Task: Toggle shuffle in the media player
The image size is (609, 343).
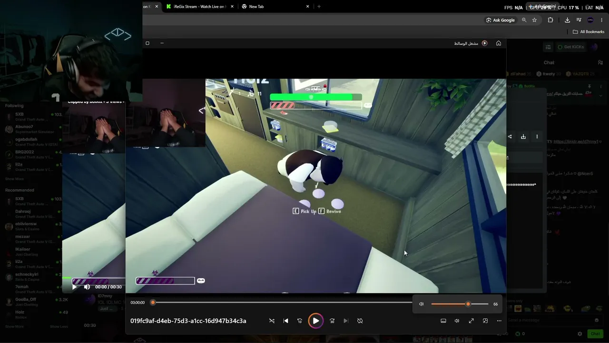Action: pos(272,321)
